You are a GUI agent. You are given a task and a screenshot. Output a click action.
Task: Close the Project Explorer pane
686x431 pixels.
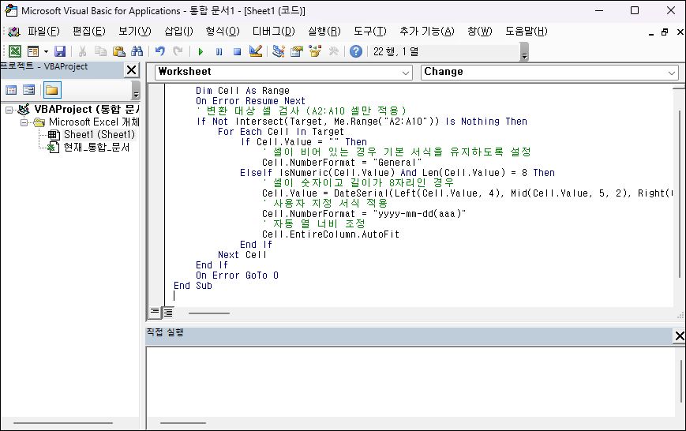pos(131,70)
